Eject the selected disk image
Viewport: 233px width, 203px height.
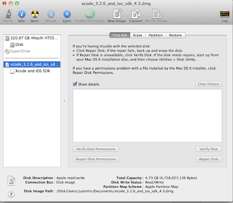click(x=67, y=14)
